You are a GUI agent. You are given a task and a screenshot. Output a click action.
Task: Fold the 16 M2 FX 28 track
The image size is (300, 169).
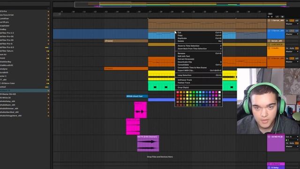pos(269,137)
